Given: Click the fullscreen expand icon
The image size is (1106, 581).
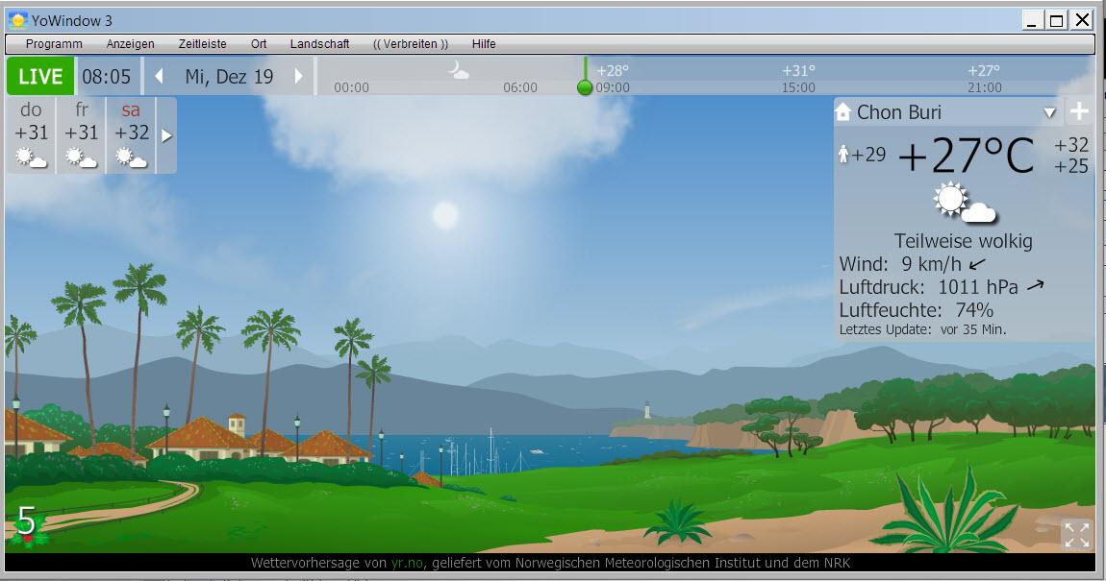Looking at the screenshot, I should tap(1076, 535).
